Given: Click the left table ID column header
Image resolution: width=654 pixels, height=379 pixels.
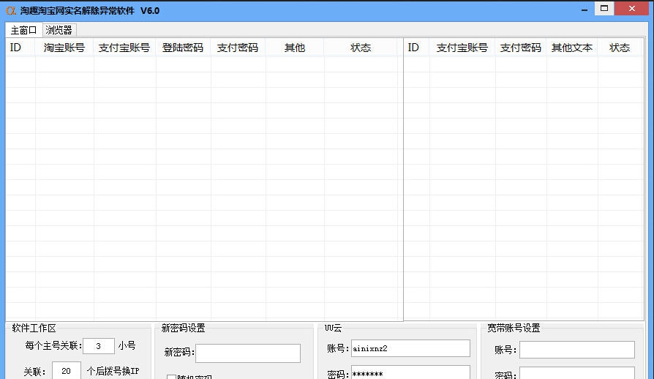Looking at the screenshot, I should [x=20, y=48].
